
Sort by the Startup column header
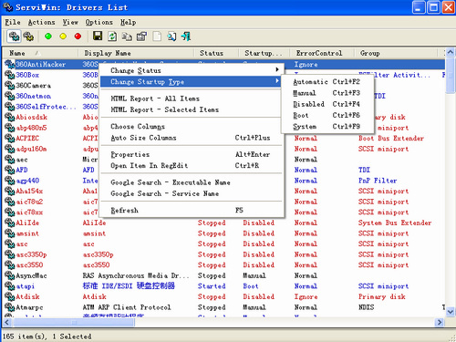tap(264, 53)
